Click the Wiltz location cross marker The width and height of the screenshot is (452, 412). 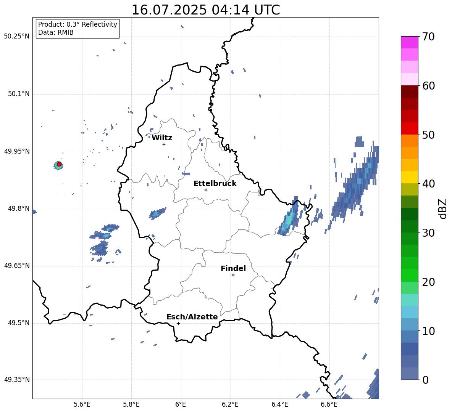point(164,144)
